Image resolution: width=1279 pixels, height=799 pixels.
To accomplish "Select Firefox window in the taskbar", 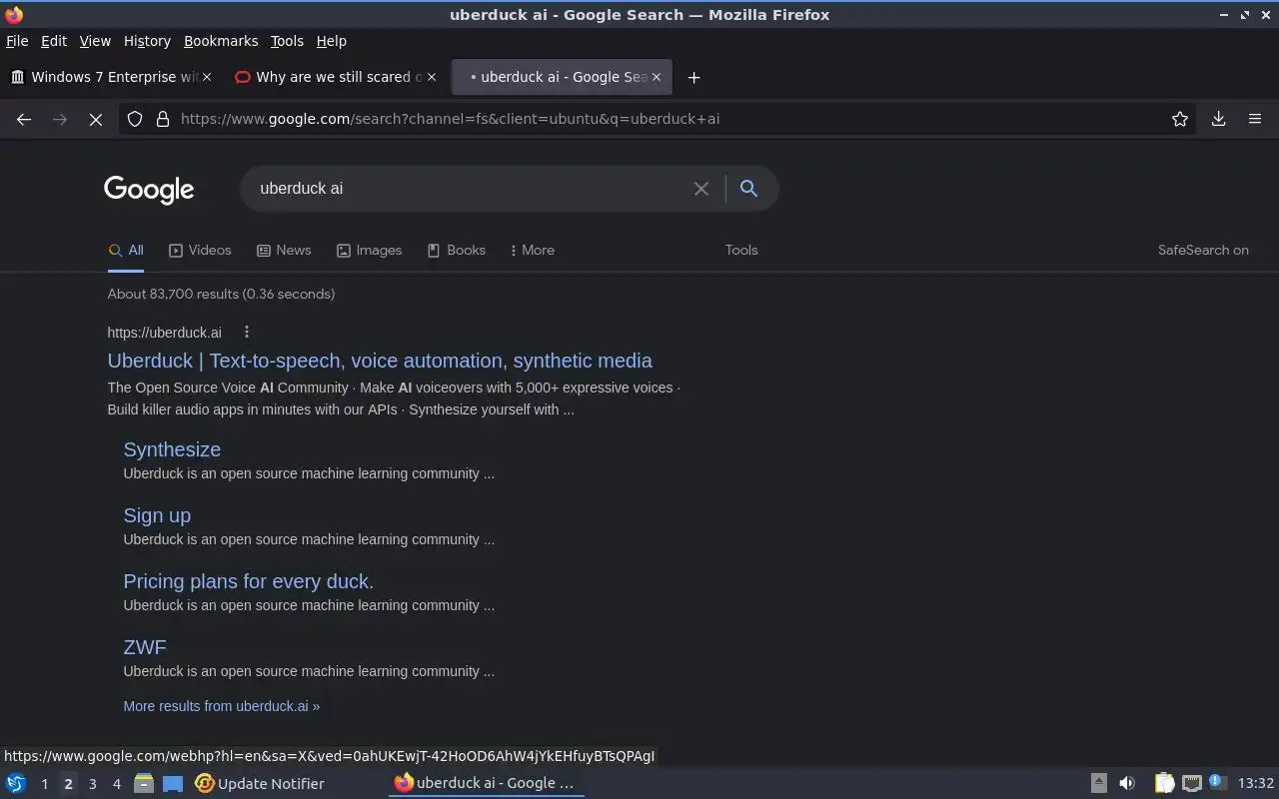I will point(486,783).
